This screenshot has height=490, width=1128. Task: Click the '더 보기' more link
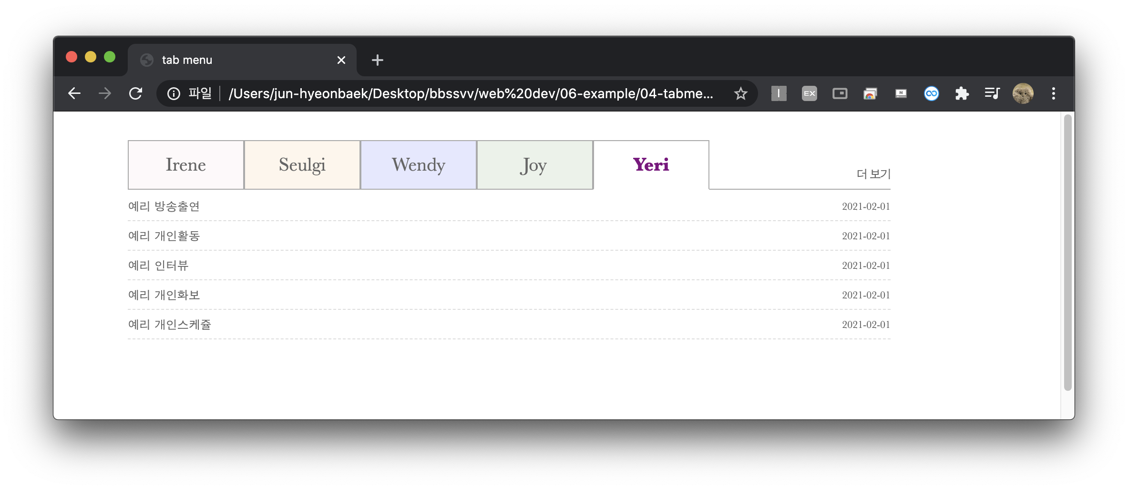click(873, 174)
